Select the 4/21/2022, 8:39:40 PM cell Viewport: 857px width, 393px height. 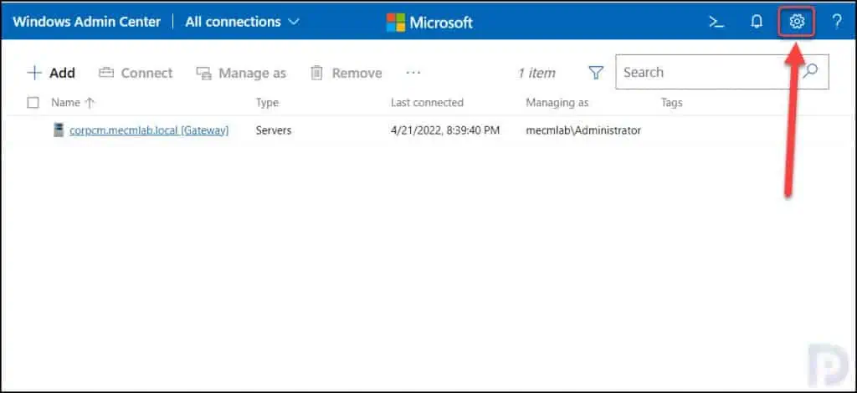coord(445,130)
